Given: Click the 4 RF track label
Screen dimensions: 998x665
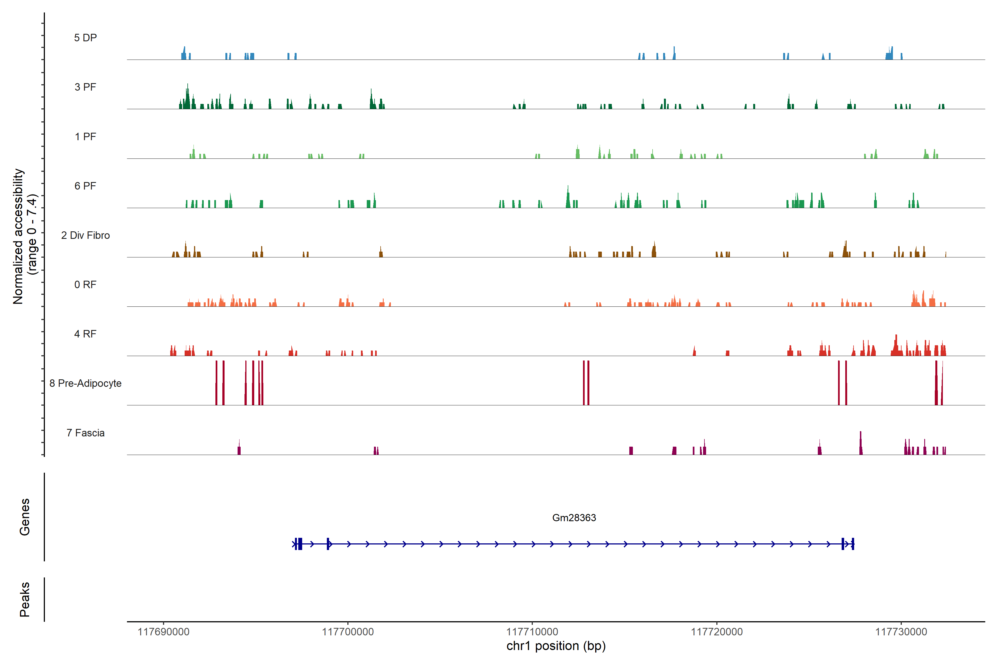Looking at the screenshot, I should coord(85,334).
